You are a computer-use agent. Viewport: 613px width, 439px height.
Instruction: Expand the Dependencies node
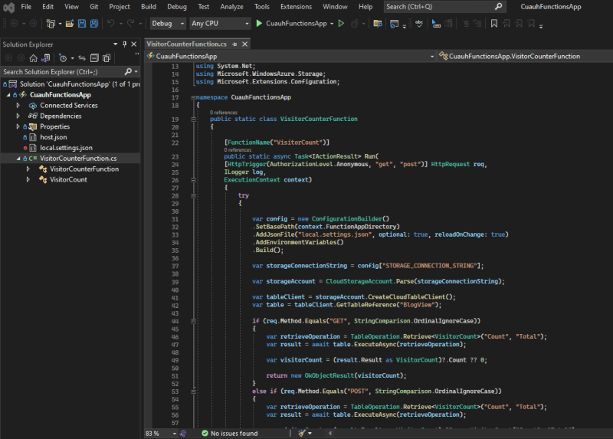pyautogui.click(x=18, y=116)
